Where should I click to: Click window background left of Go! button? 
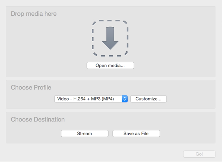[x=119, y=154]
